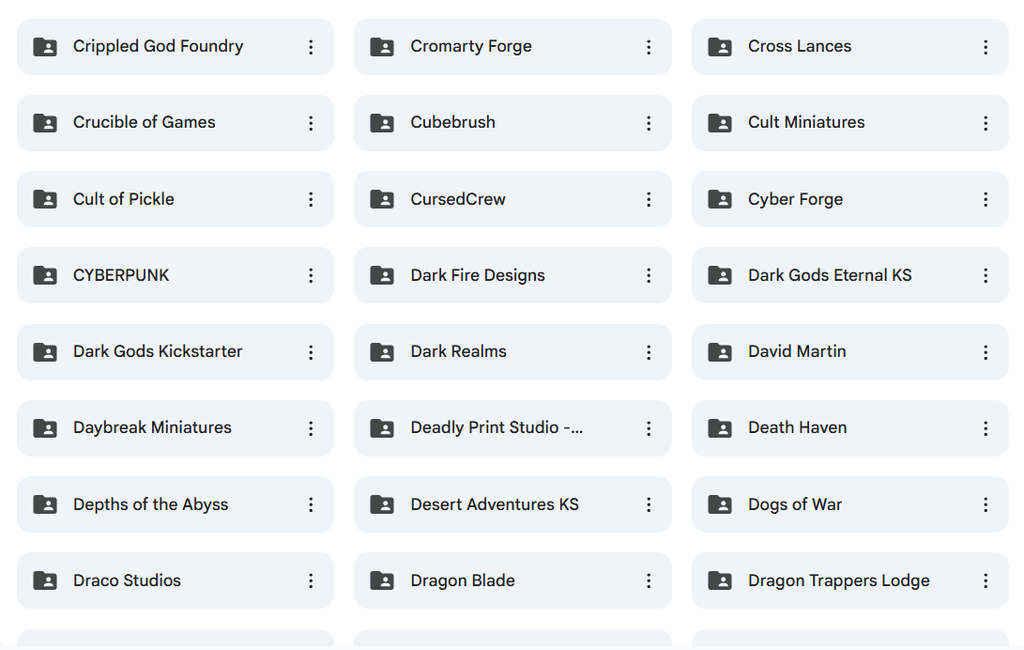This screenshot has height=650, width=1024.
Task: Open more actions for Death Haven
Action: (986, 428)
